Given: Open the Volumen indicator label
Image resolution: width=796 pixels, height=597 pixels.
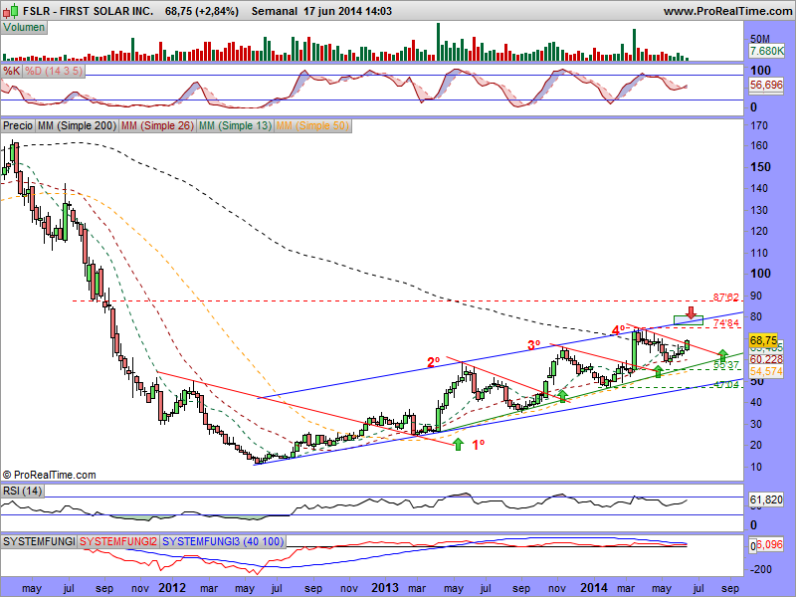Looking at the screenshot, I should click(24, 28).
